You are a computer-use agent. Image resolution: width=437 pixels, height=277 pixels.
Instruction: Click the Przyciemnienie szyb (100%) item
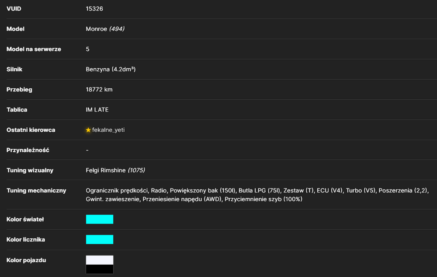pyautogui.click(x=264, y=199)
